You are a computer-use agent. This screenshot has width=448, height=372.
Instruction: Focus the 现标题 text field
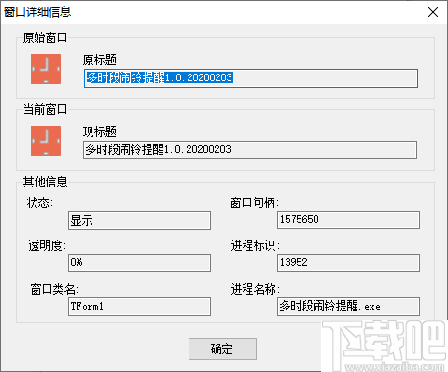pos(250,150)
